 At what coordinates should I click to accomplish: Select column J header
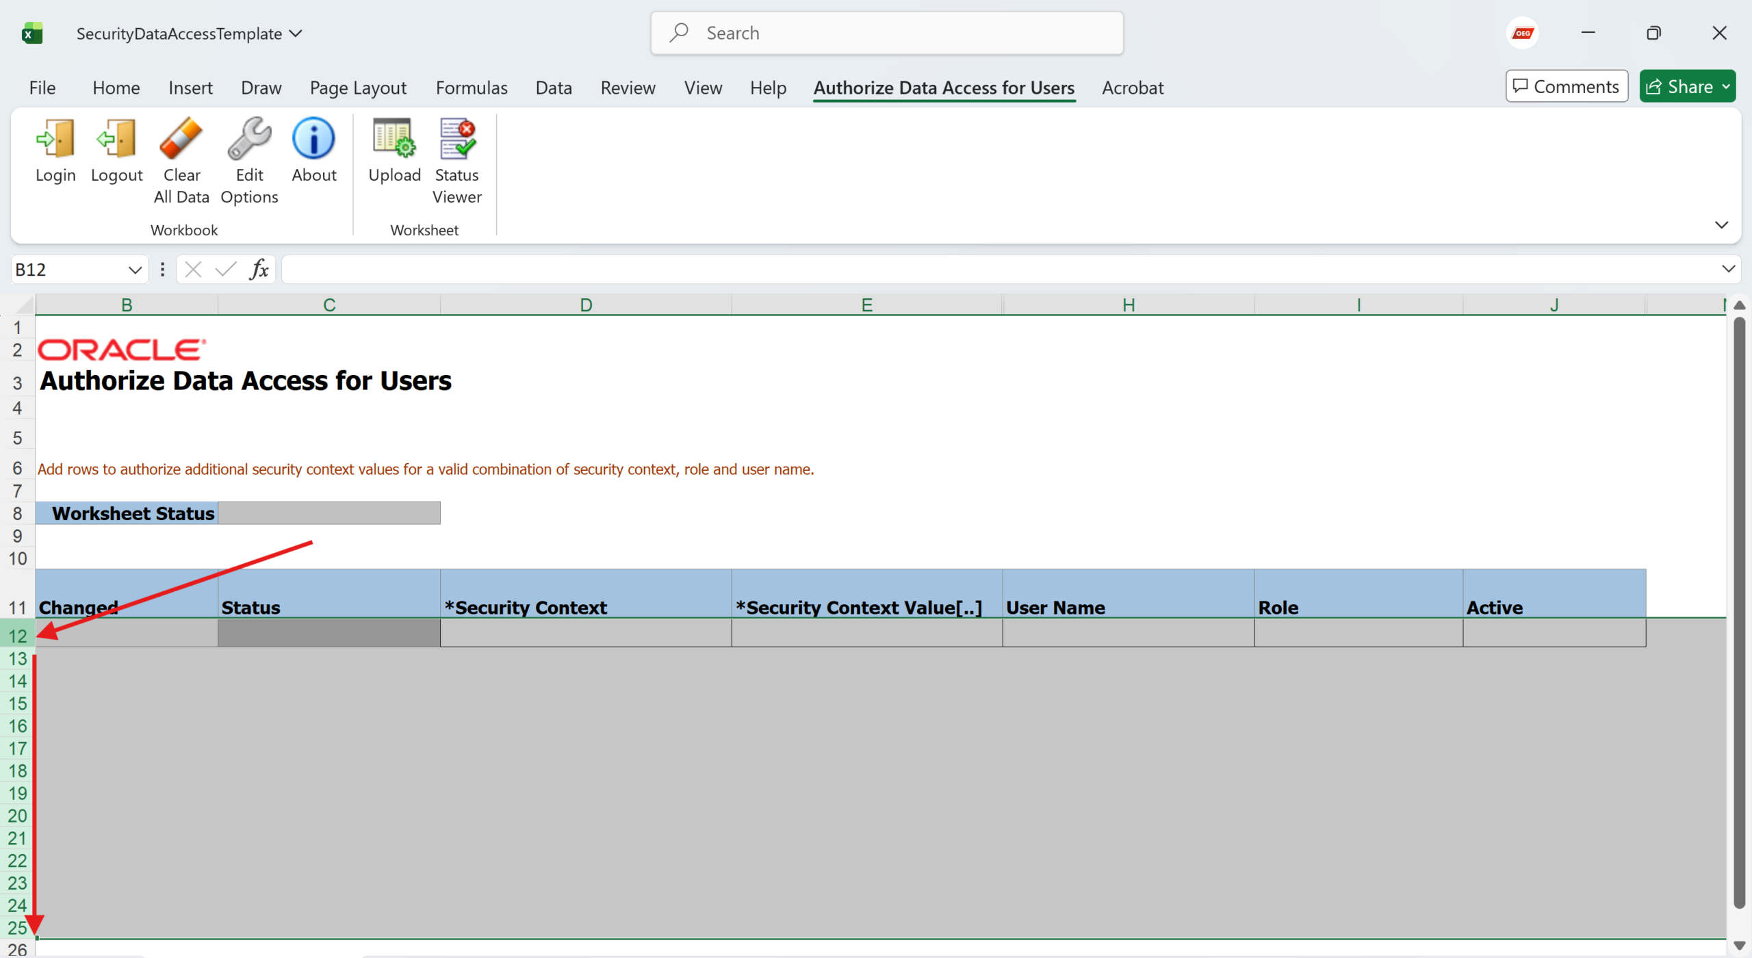pyautogui.click(x=1554, y=305)
